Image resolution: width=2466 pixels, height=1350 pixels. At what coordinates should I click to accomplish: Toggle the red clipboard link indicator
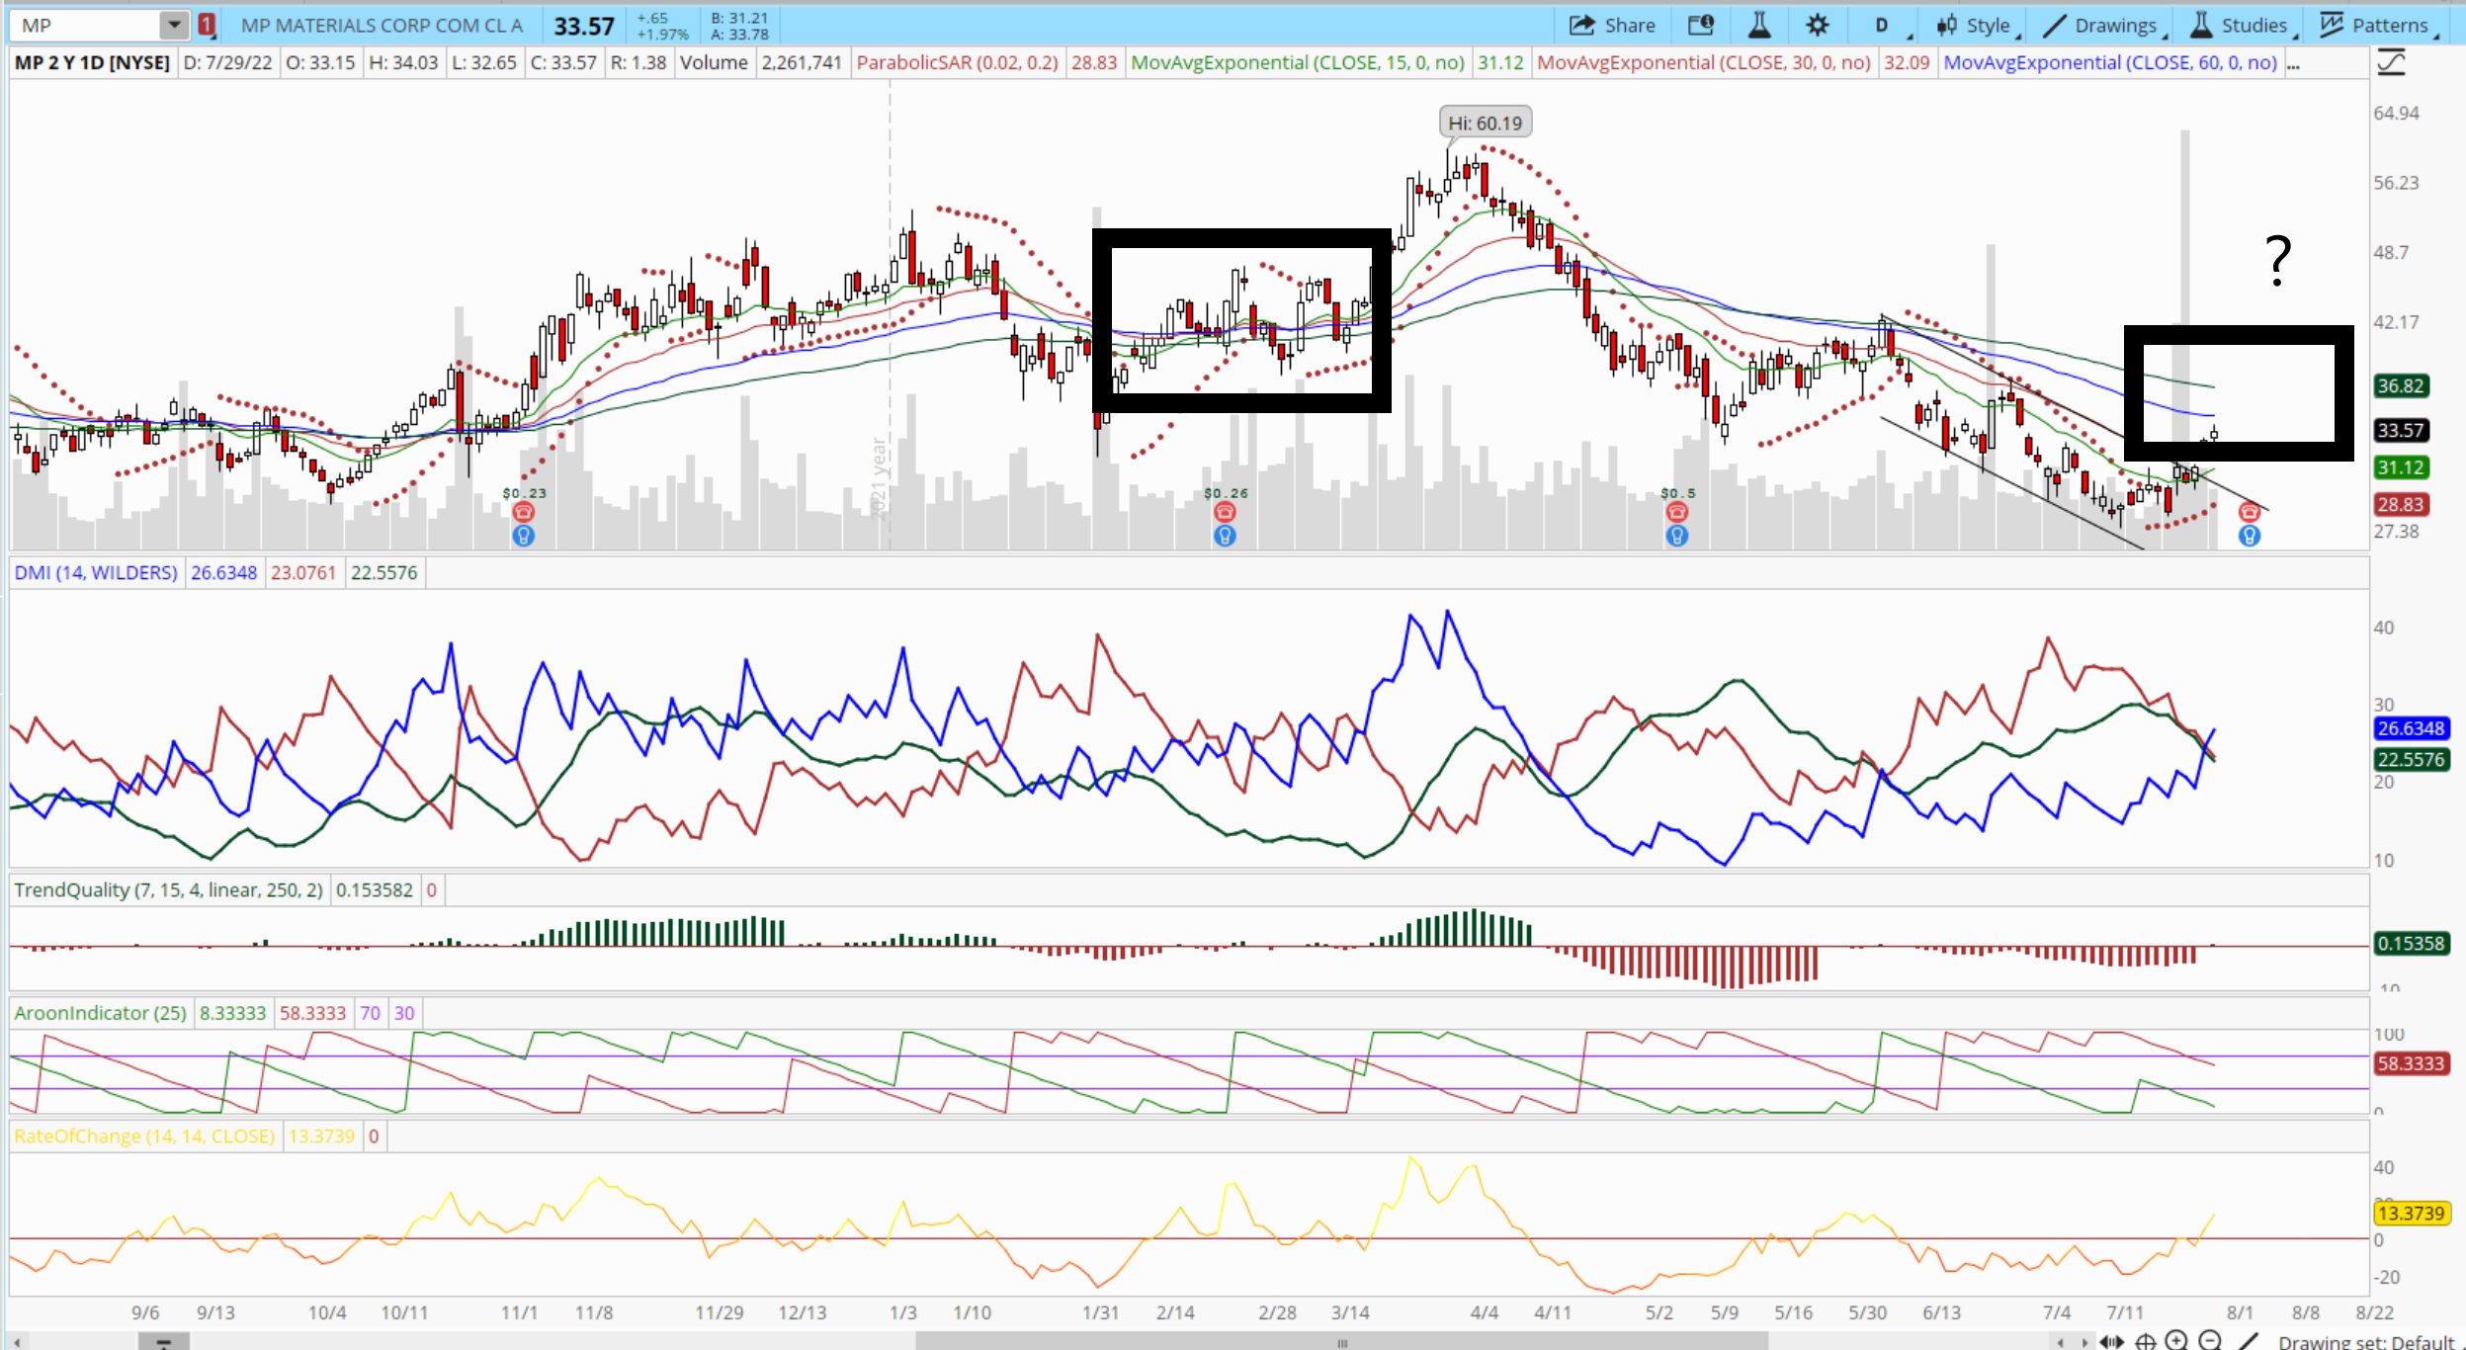click(x=207, y=26)
